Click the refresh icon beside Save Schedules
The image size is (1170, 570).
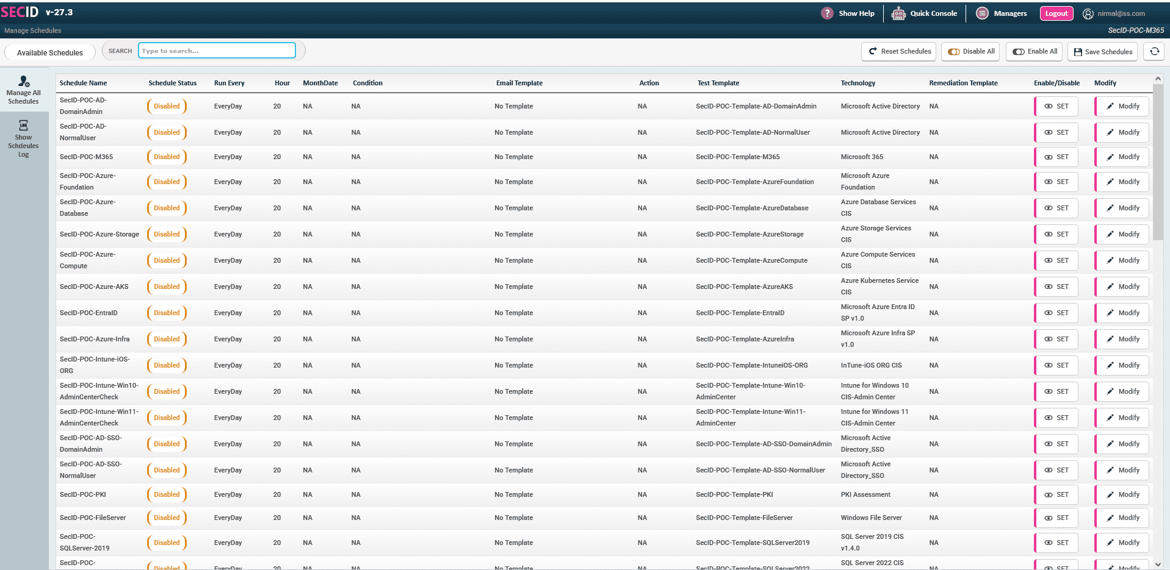tap(1154, 52)
